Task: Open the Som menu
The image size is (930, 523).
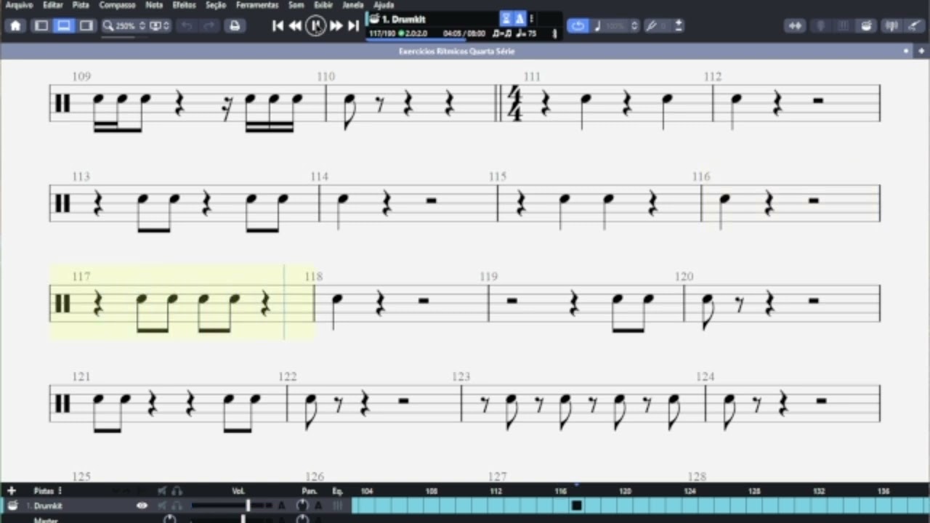Action: (296, 5)
